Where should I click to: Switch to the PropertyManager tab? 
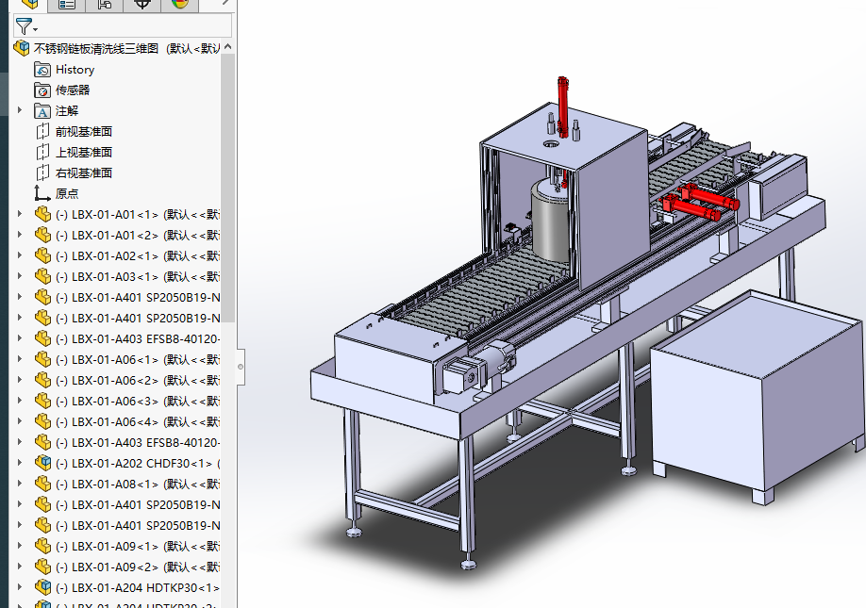[67, 5]
